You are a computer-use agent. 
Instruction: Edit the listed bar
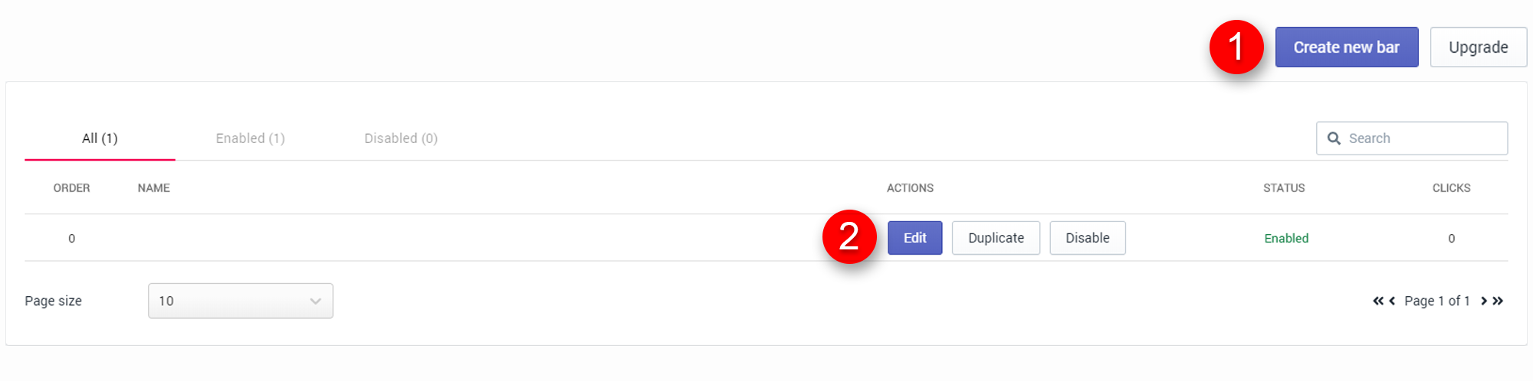tap(914, 238)
